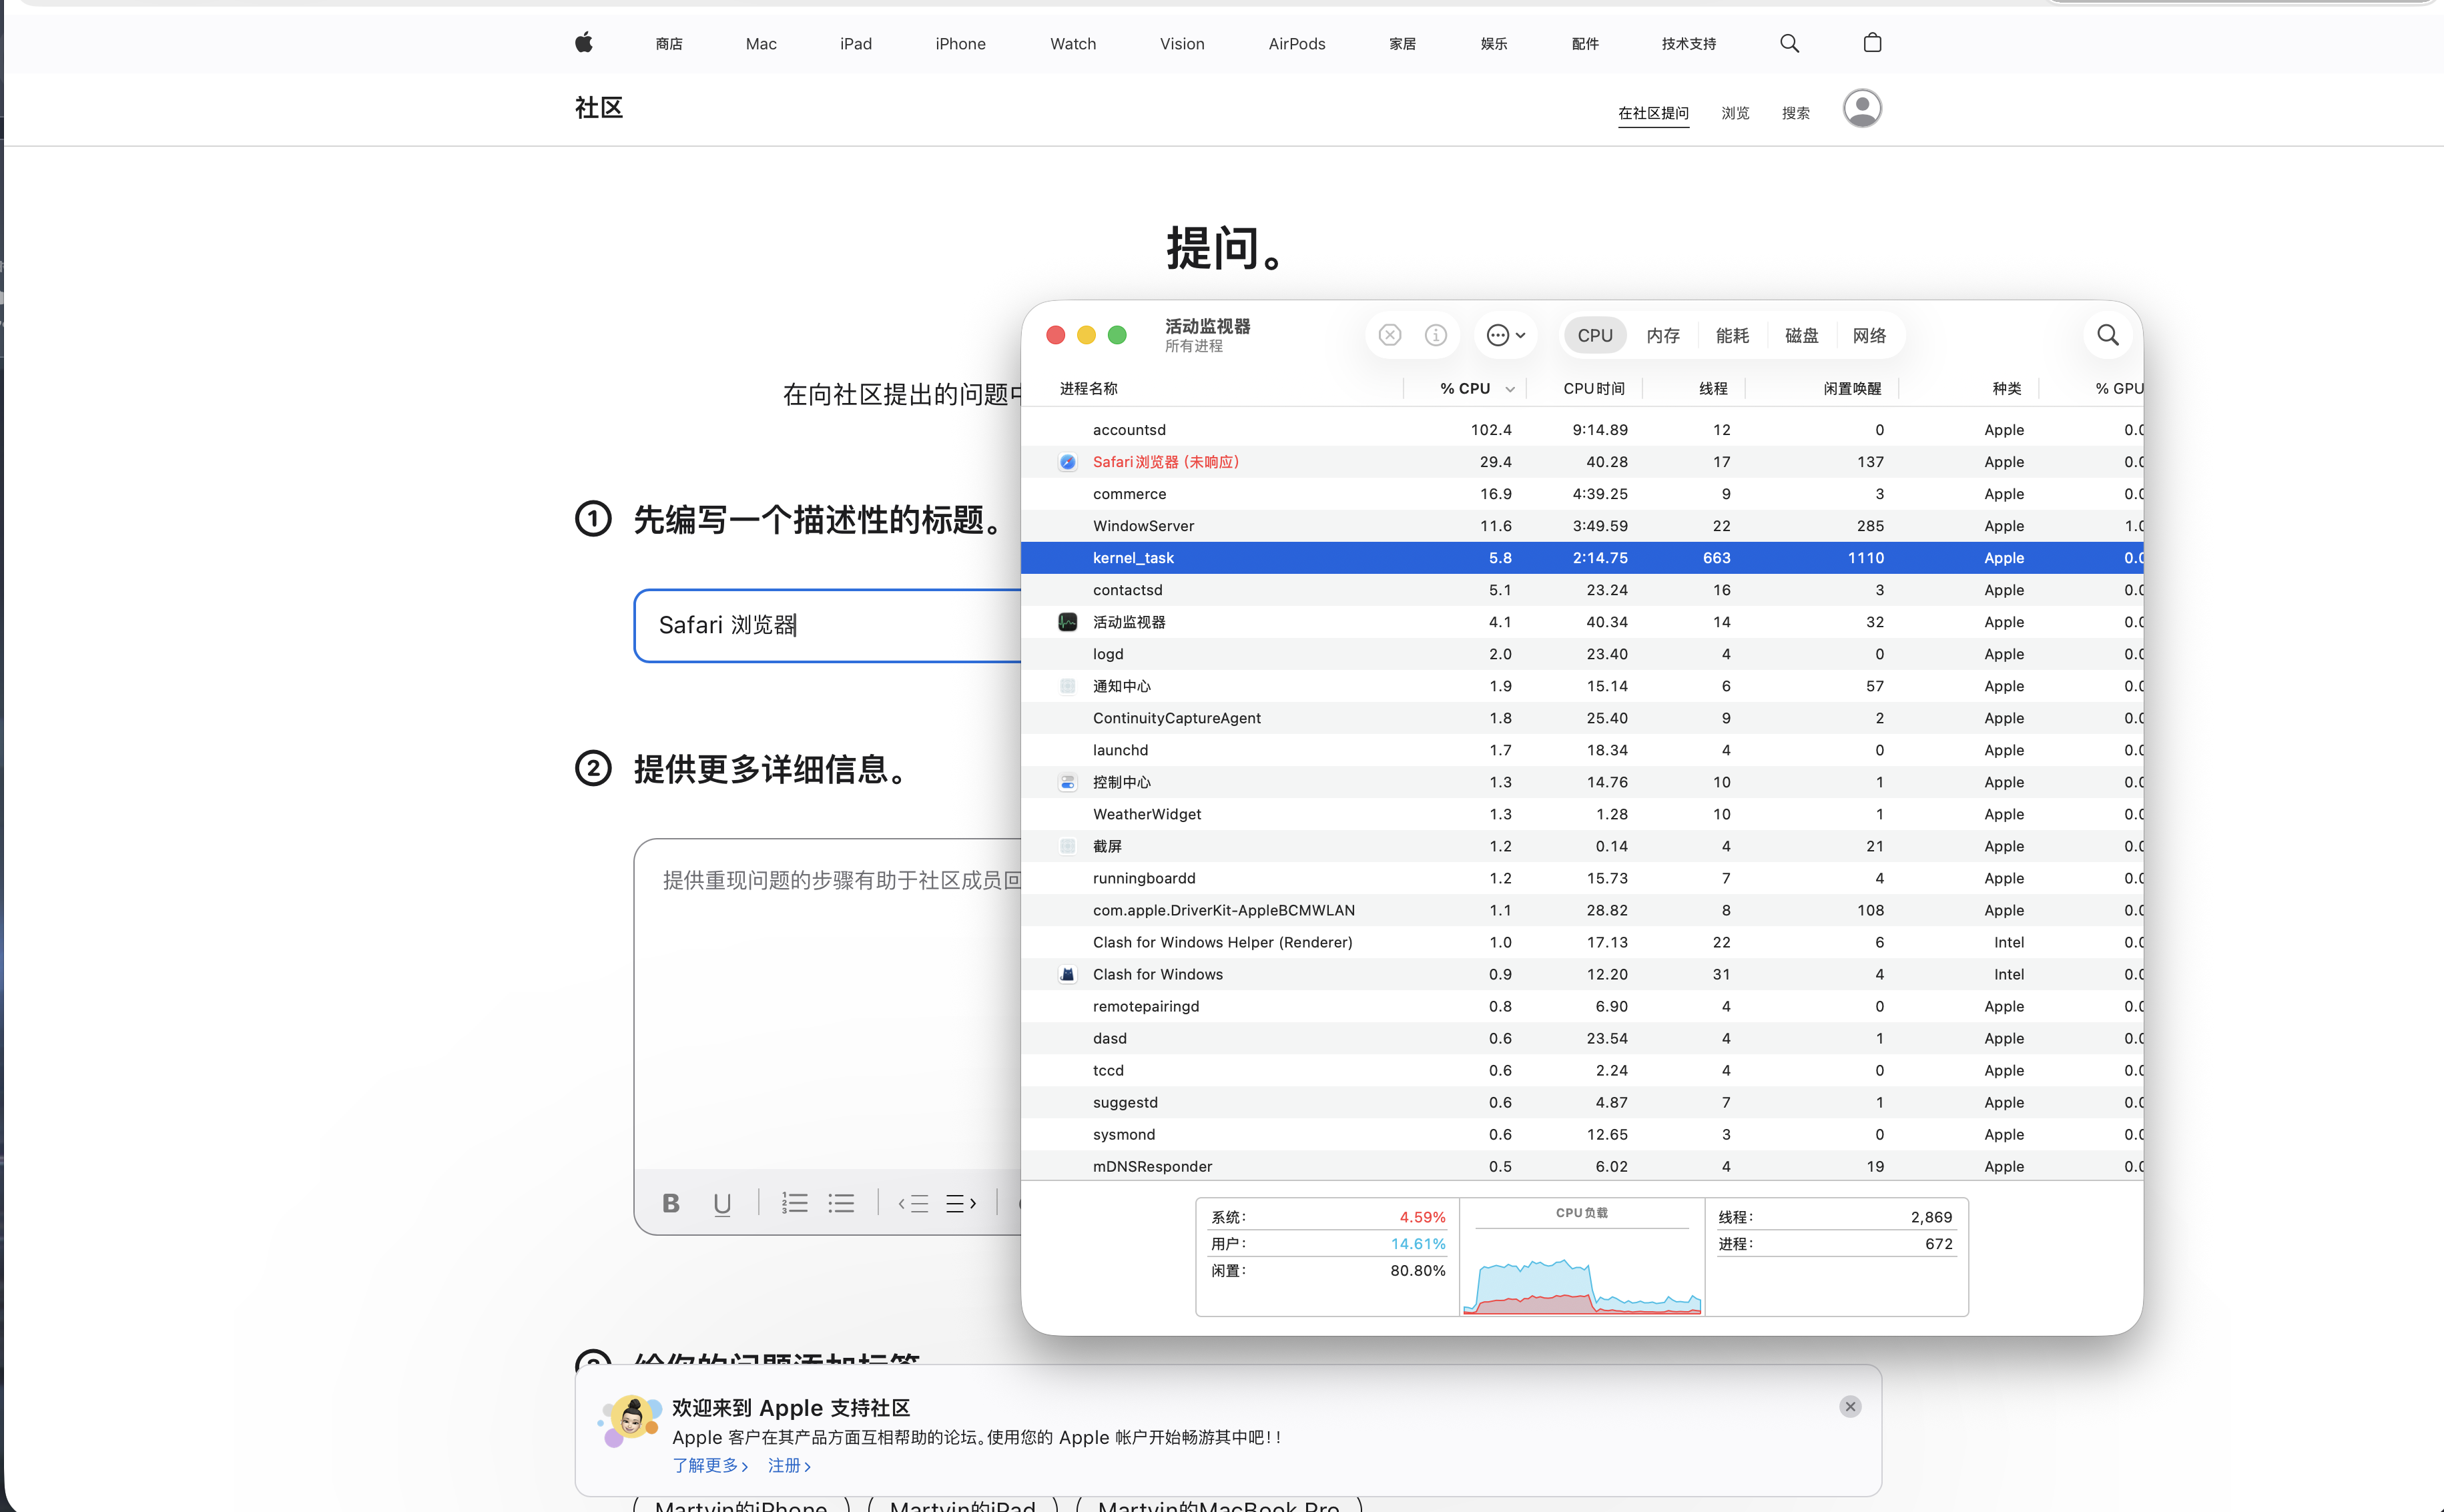Screen dimensions: 2444x1512
Task: Switch to the 内存 tab
Action: tap(1663, 336)
